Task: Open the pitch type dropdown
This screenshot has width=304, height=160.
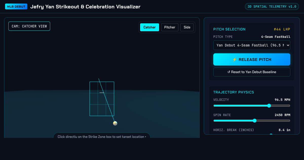Action: 252,45
